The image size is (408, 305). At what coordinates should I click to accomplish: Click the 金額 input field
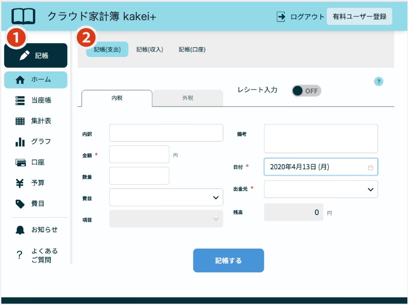tap(139, 154)
